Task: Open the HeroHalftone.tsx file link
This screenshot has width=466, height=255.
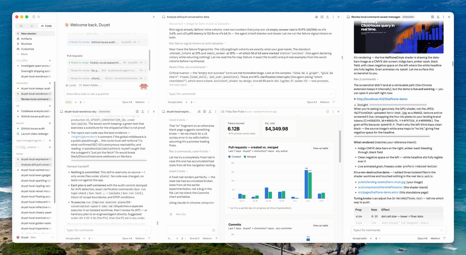Action: (381, 187)
